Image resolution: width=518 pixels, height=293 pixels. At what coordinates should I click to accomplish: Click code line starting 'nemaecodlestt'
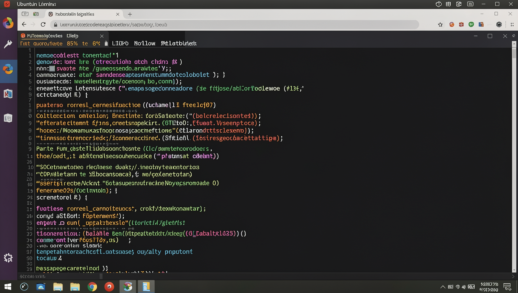[x=78, y=55]
